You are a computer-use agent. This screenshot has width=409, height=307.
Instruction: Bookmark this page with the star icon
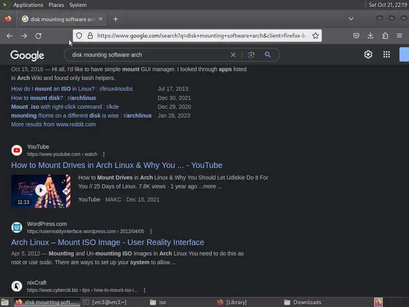[316, 36]
